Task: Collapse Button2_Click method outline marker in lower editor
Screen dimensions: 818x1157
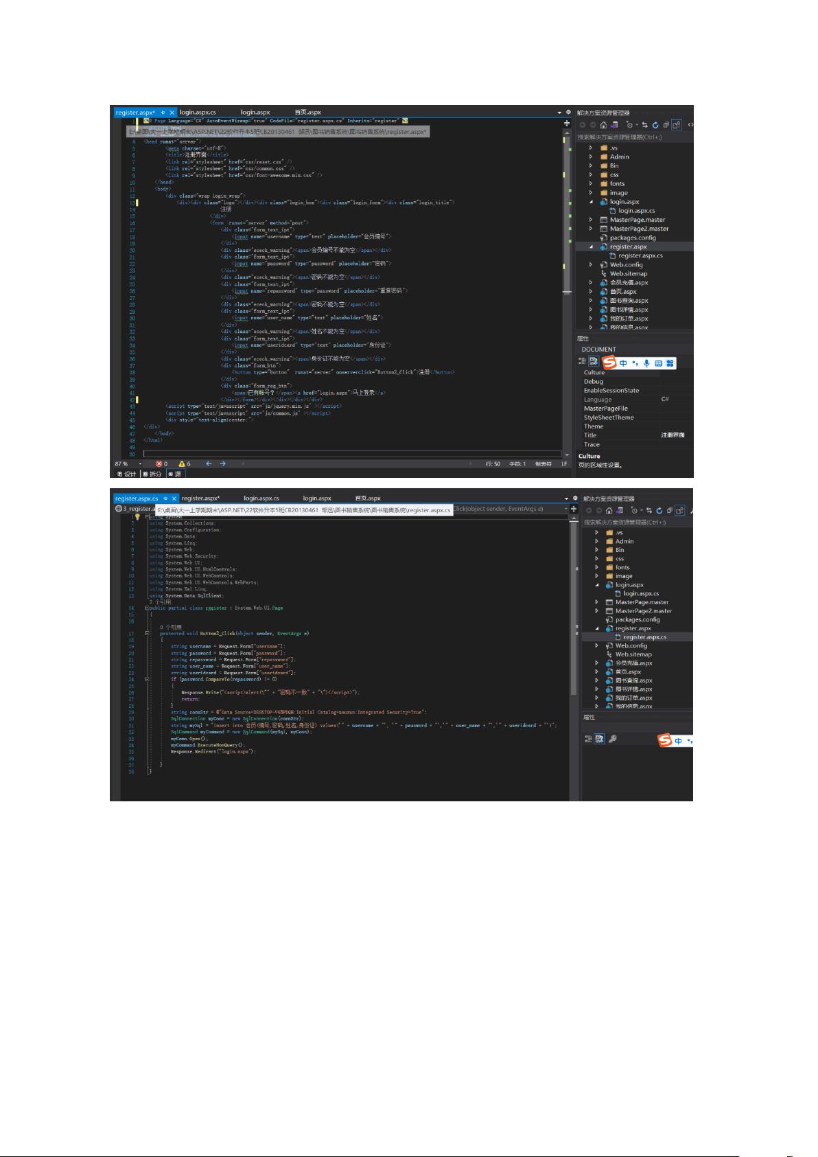Action: [147, 633]
